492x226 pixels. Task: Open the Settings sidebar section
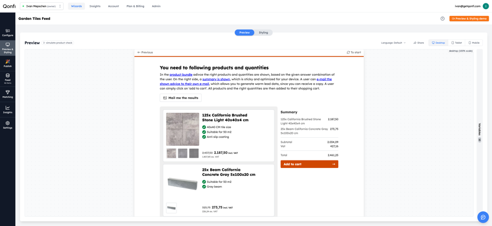click(x=7, y=125)
